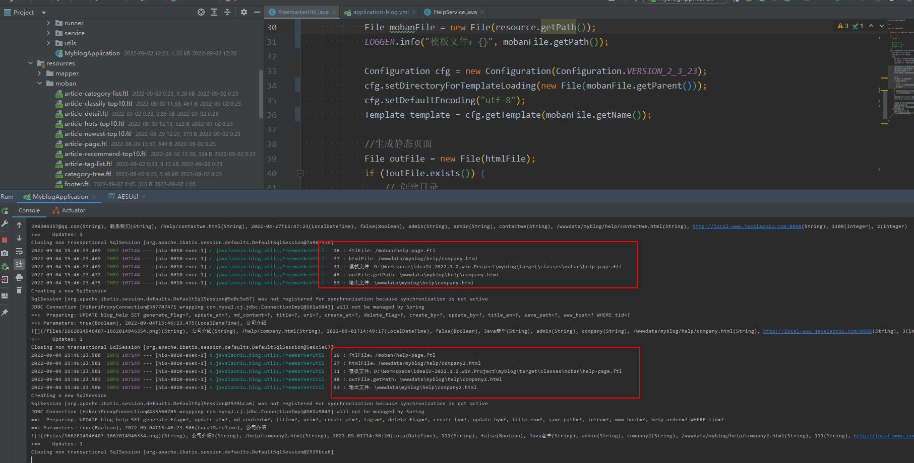Clear console output with trash icon
This screenshot has height=463, width=914.
coord(19,290)
